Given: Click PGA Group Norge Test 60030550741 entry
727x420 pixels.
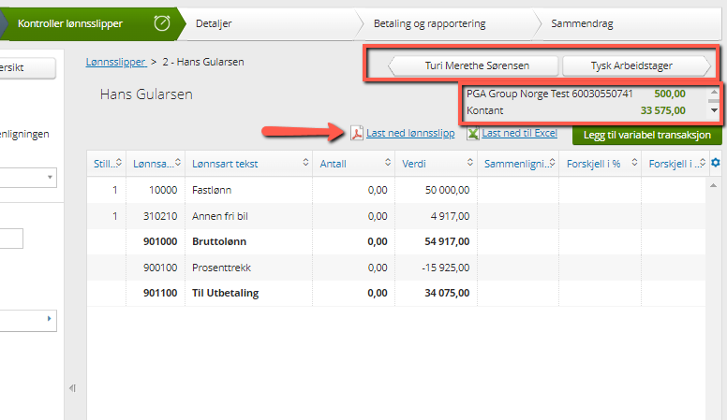Looking at the screenshot, I should (x=549, y=94).
